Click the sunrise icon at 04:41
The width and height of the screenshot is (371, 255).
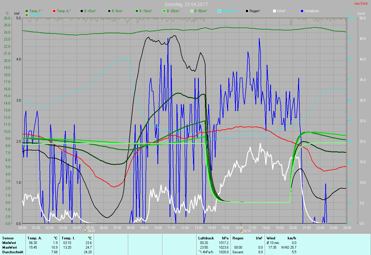[86, 231]
